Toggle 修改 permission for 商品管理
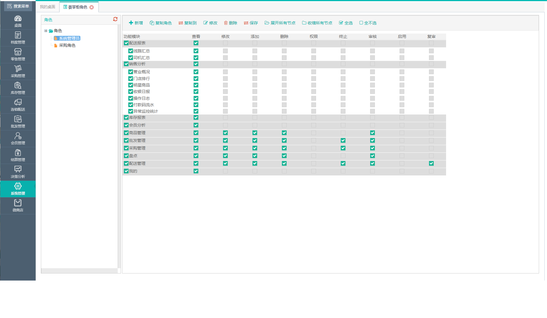This screenshot has height=318, width=547. 225,133
